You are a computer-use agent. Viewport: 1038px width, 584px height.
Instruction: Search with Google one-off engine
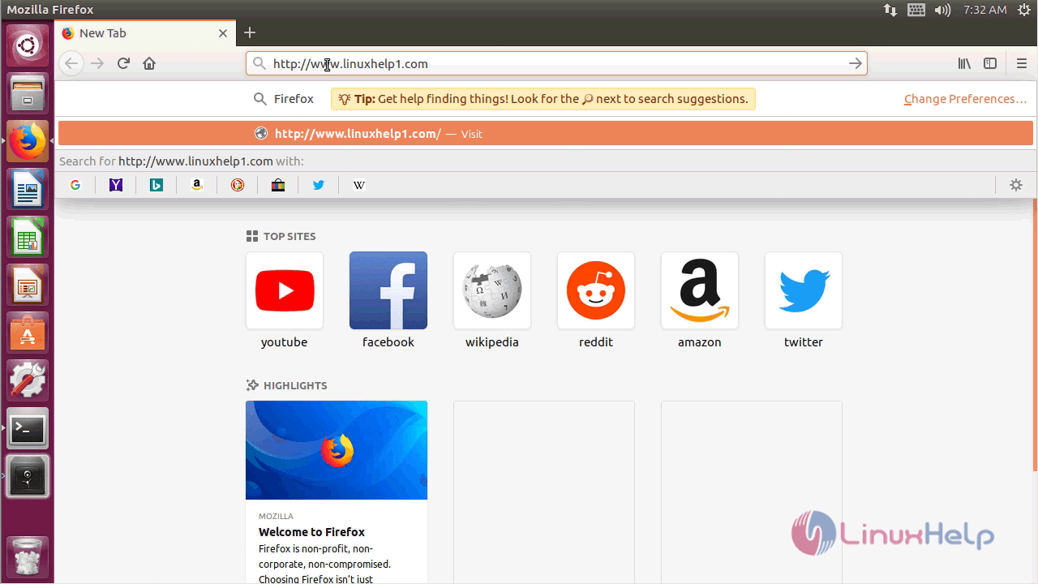click(x=75, y=185)
